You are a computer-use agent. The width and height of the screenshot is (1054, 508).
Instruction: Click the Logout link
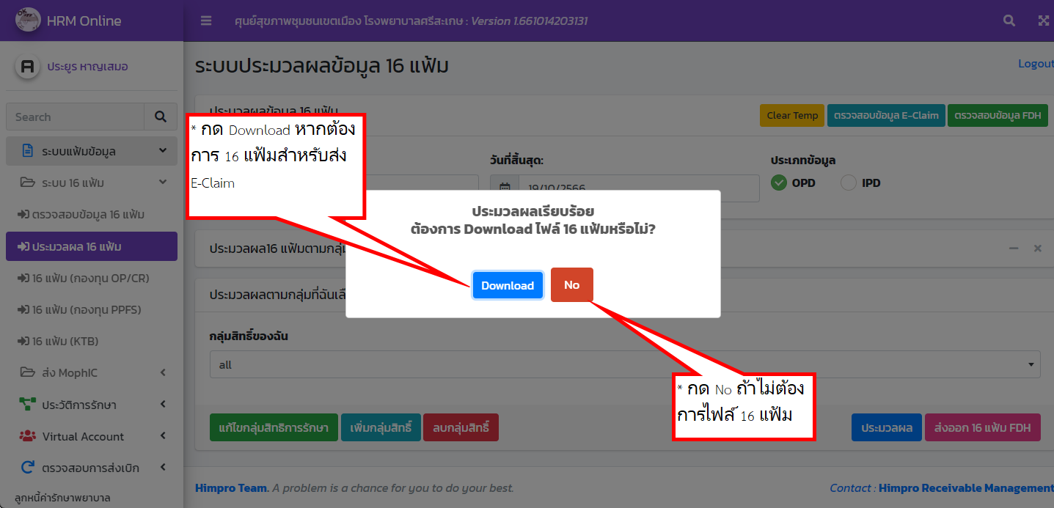[x=1035, y=63]
